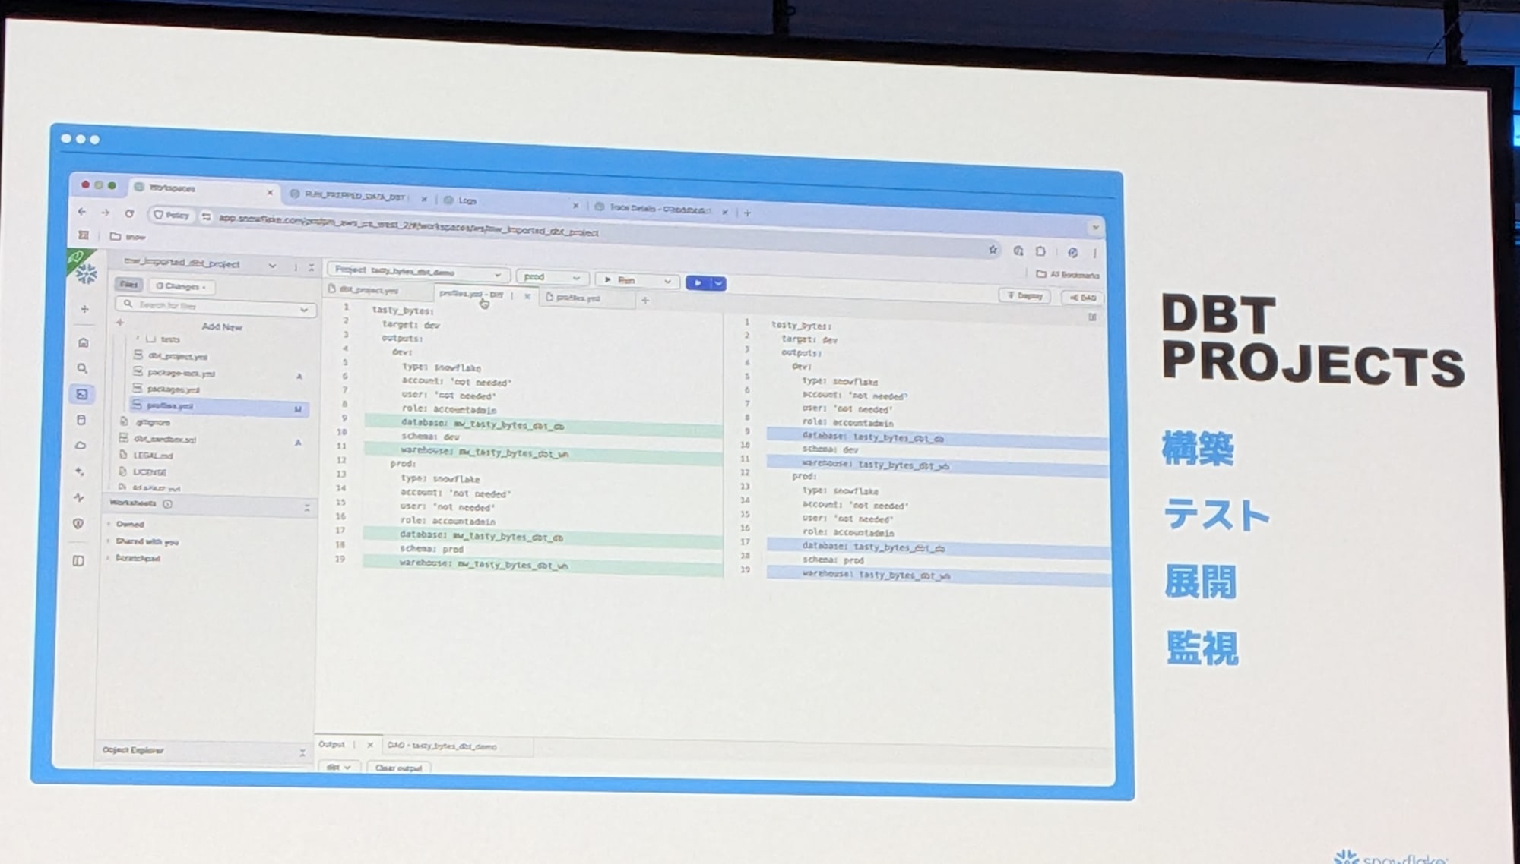Image resolution: width=1520 pixels, height=864 pixels.
Task: Expand the Scratchpad group
Action: coord(134,558)
